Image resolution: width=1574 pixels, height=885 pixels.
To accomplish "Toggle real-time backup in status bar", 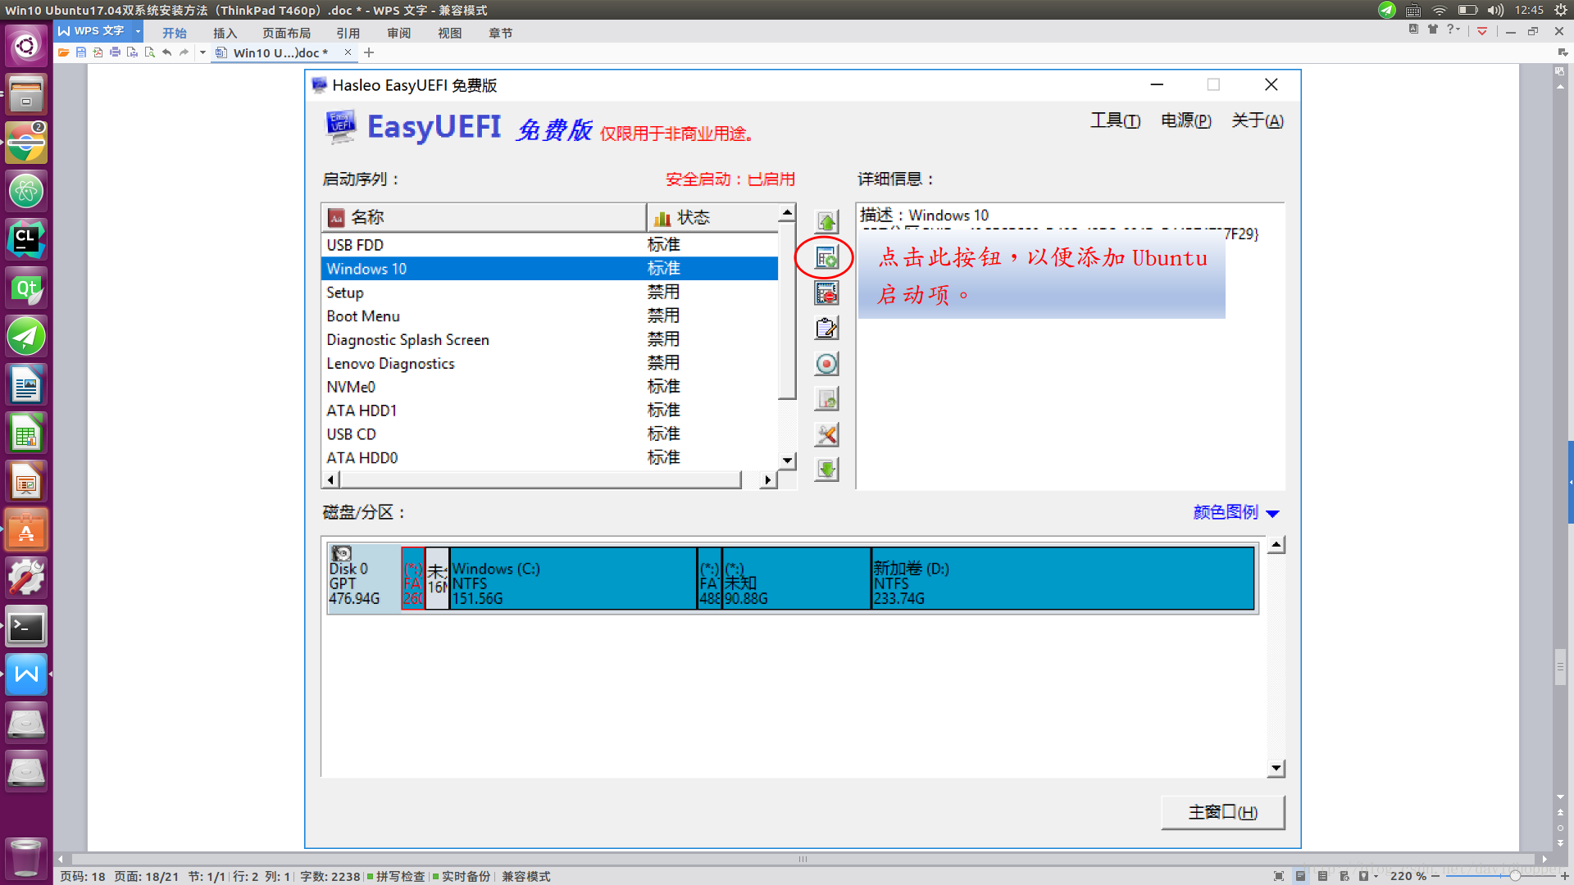I will coord(462,876).
